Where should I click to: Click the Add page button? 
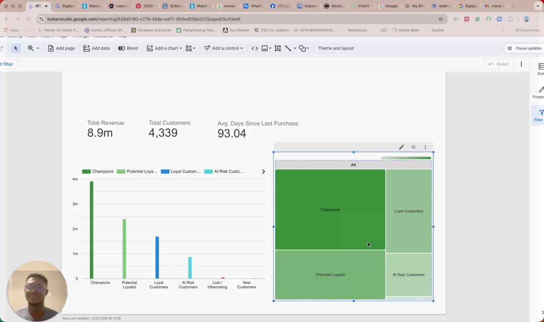click(x=61, y=48)
